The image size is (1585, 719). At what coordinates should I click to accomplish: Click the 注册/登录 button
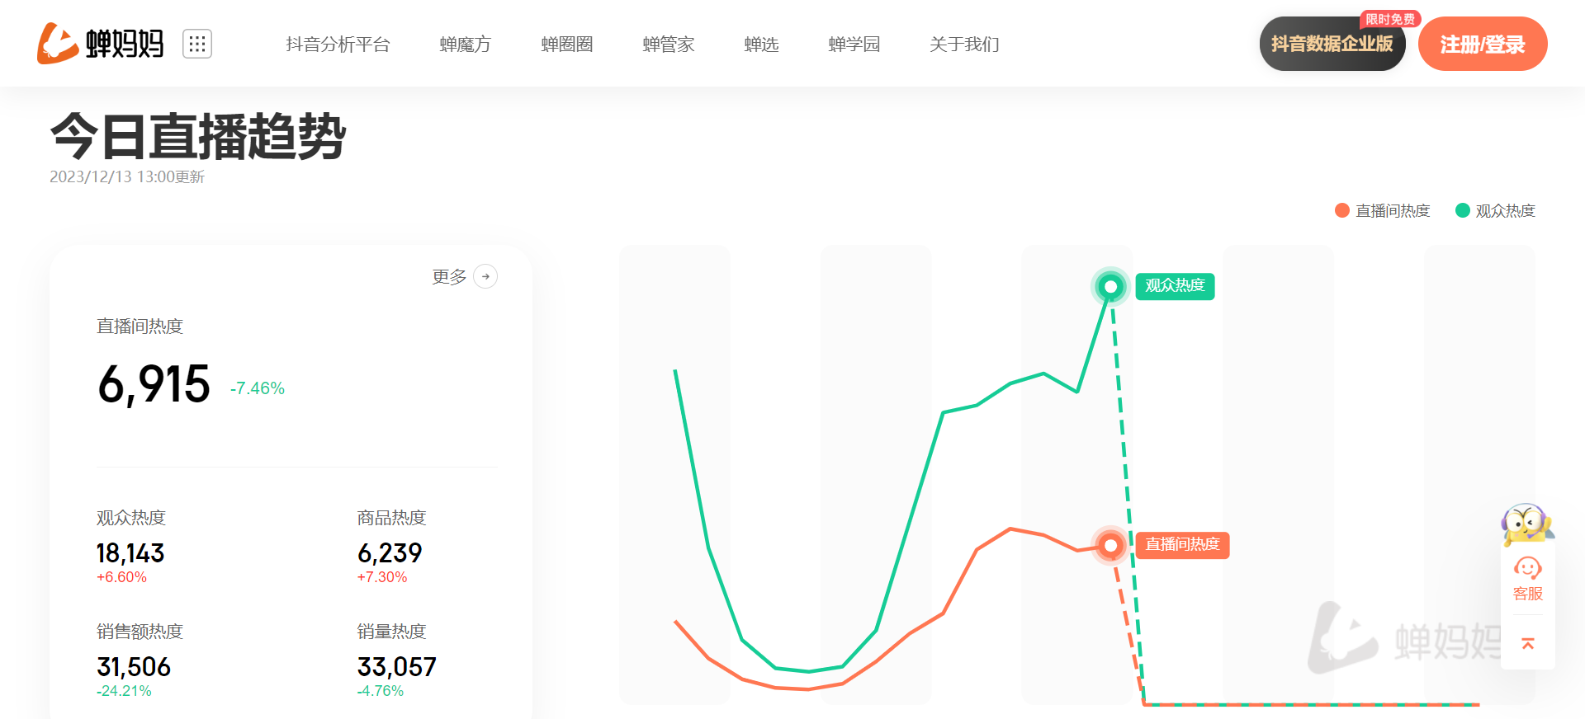(1483, 44)
